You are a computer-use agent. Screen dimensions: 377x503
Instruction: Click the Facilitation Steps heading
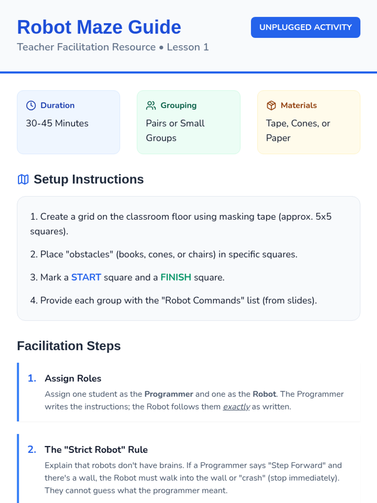pos(69,346)
